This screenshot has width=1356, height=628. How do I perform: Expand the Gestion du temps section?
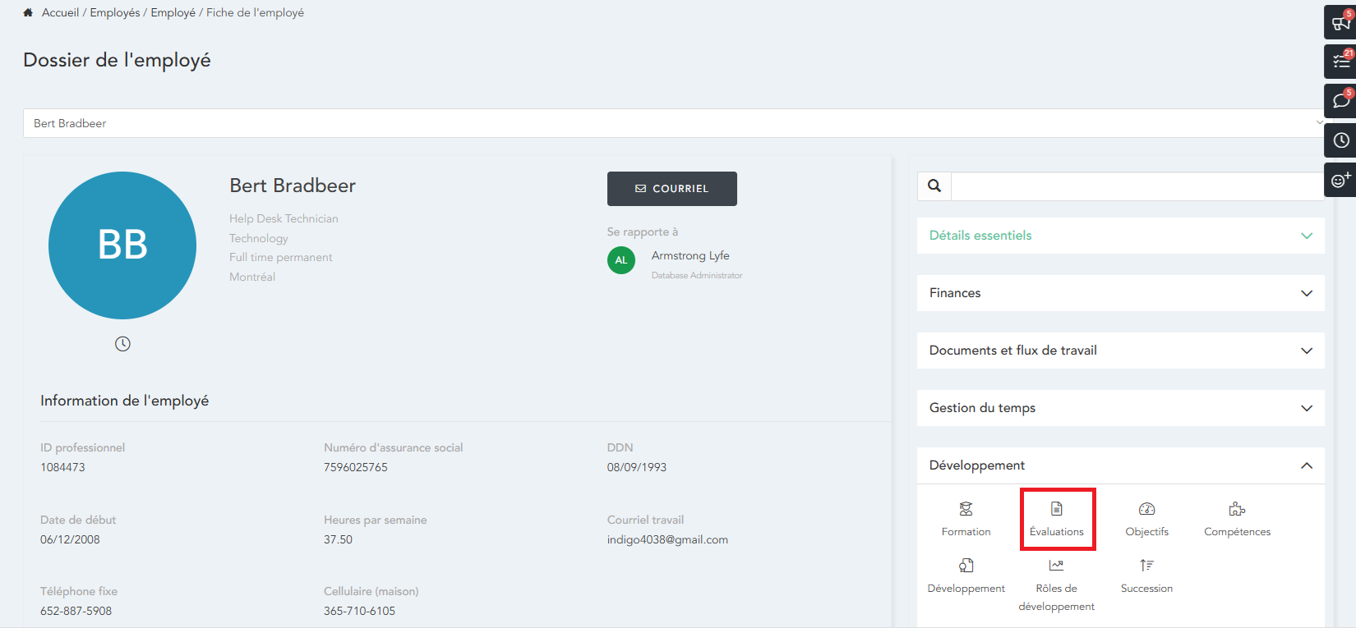(1119, 408)
